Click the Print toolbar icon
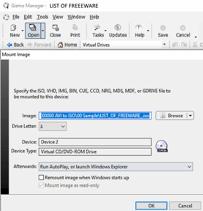Screen dimensions: 203x211 75,28
